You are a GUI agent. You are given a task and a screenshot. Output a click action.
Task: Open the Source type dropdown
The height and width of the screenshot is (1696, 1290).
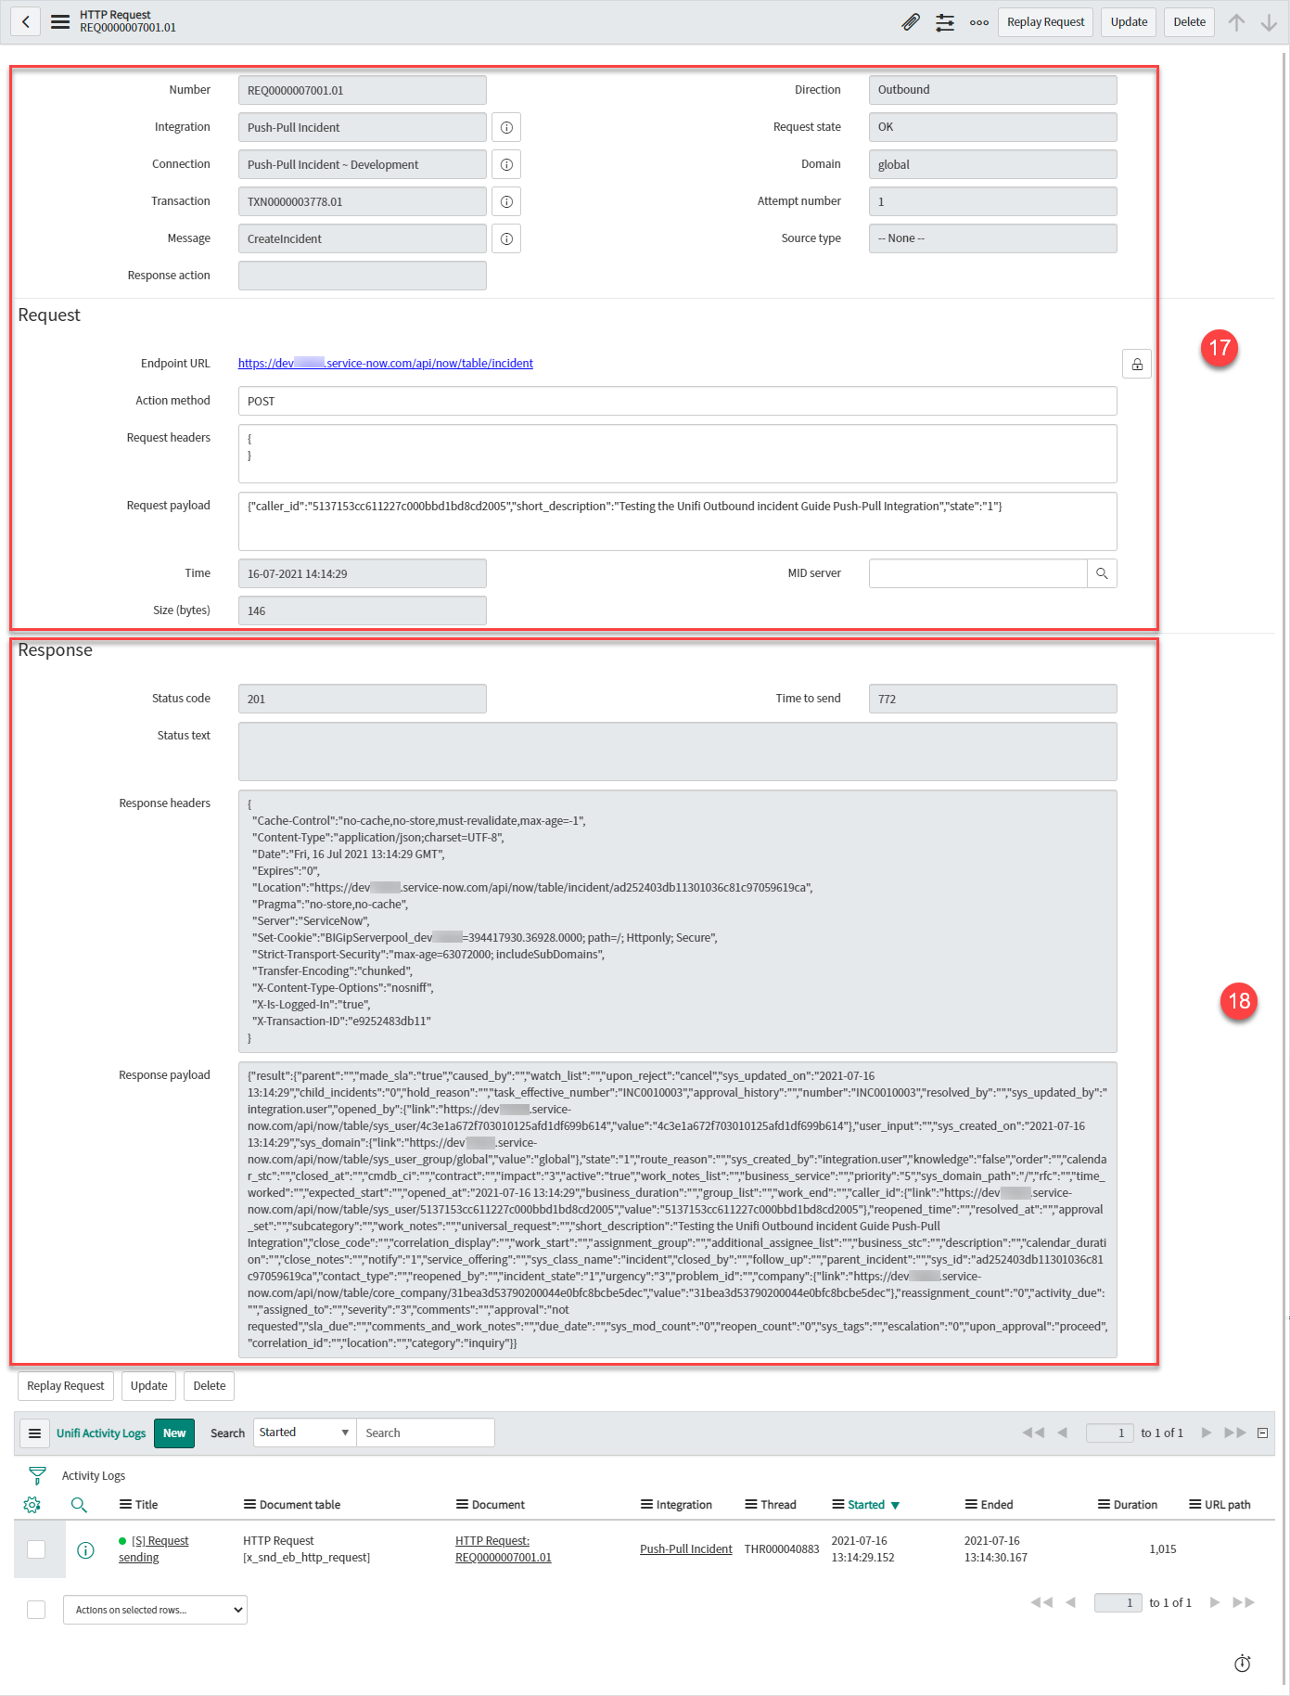pyautogui.click(x=992, y=238)
